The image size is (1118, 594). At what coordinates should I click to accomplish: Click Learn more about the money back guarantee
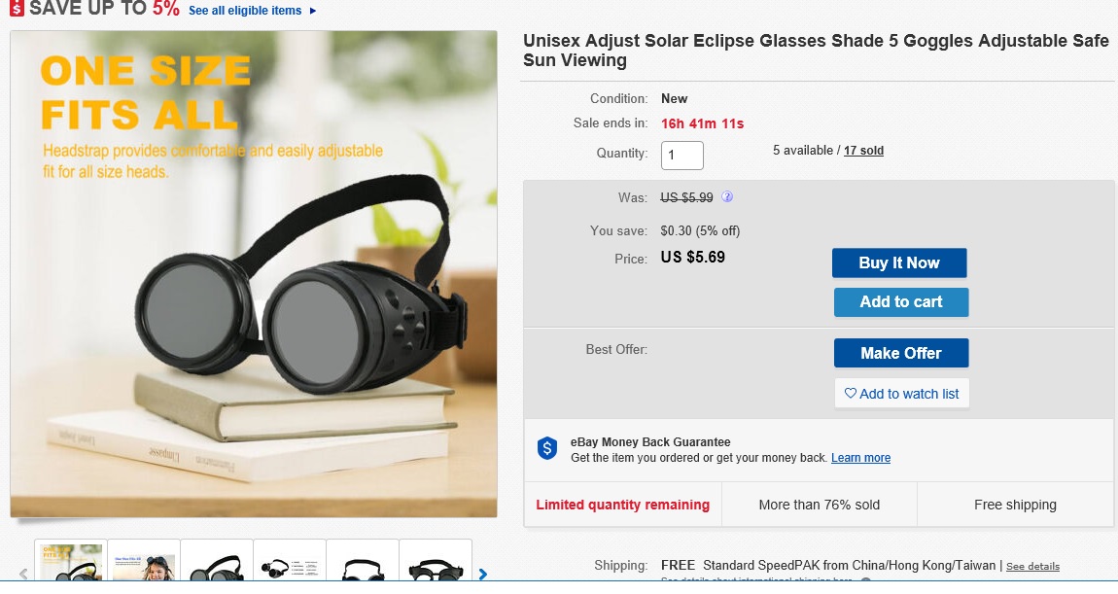[x=860, y=458]
